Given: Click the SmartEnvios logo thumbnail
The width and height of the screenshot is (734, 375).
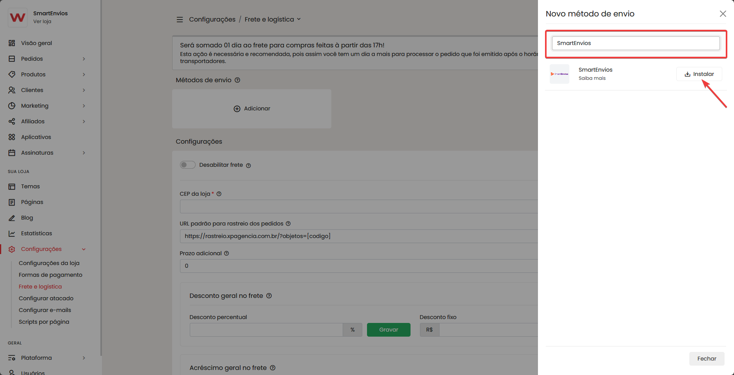Looking at the screenshot, I should pos(560,74).
